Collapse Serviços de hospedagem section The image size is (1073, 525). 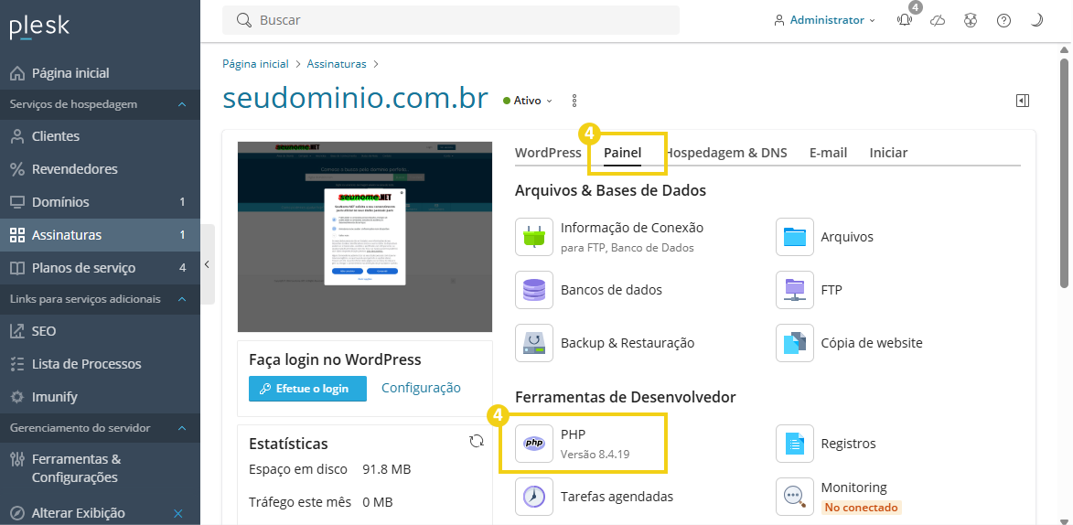pos(182,105)
